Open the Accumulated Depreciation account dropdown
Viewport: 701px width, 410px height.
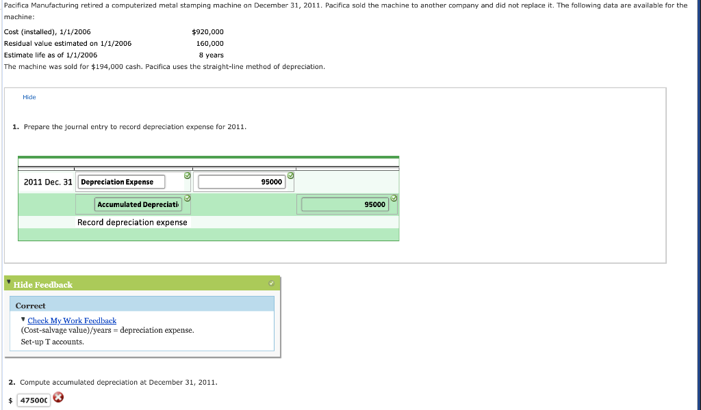[x=138, y=204]
